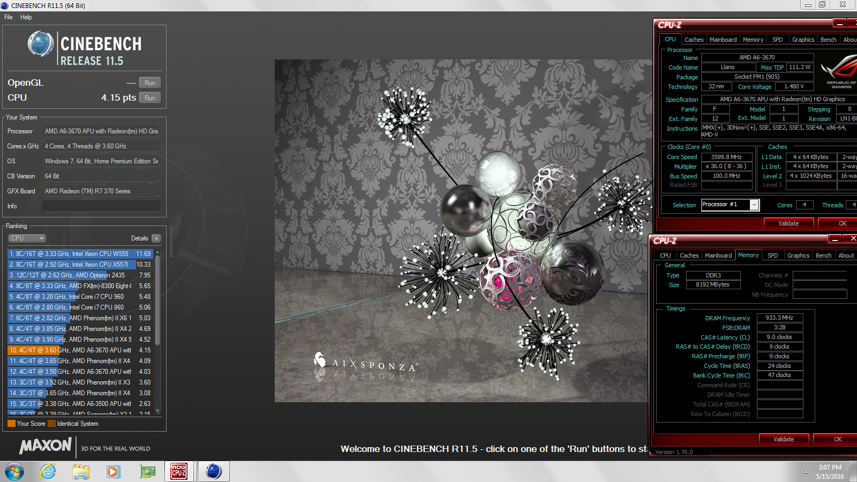The height and width of the screenshot is (482, 857).
Task: Click the taskbar clock 3:07 PM
Action: pos(830,468)
